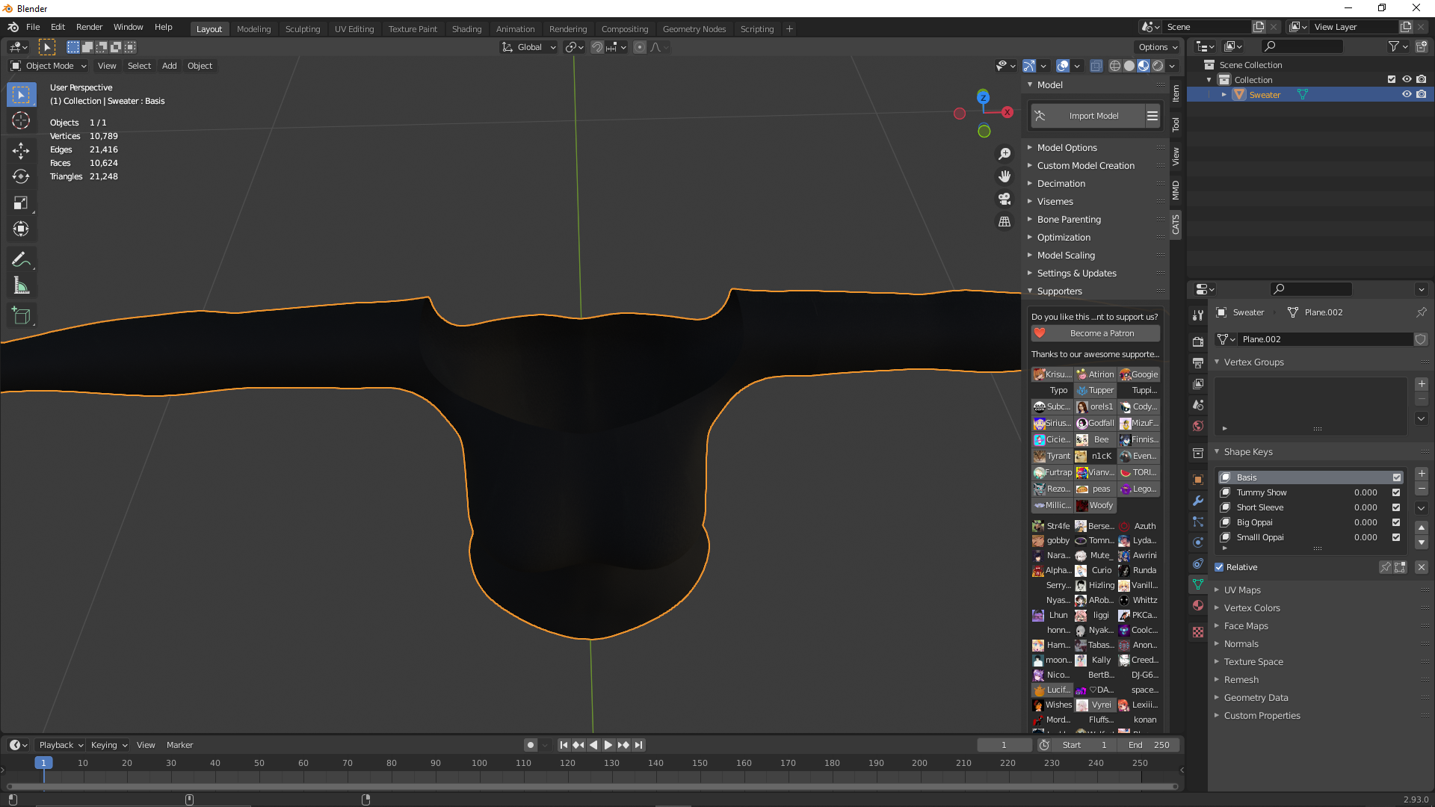Viewport: 1435px width, 807px height.
Task: Toggle Sweater visibility eye in outliner
Action: point(1407,94)
